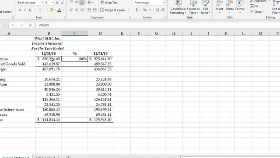Toggle Italic formatting button
This screenshot has width=280, height=158.
tap(25, 10)
